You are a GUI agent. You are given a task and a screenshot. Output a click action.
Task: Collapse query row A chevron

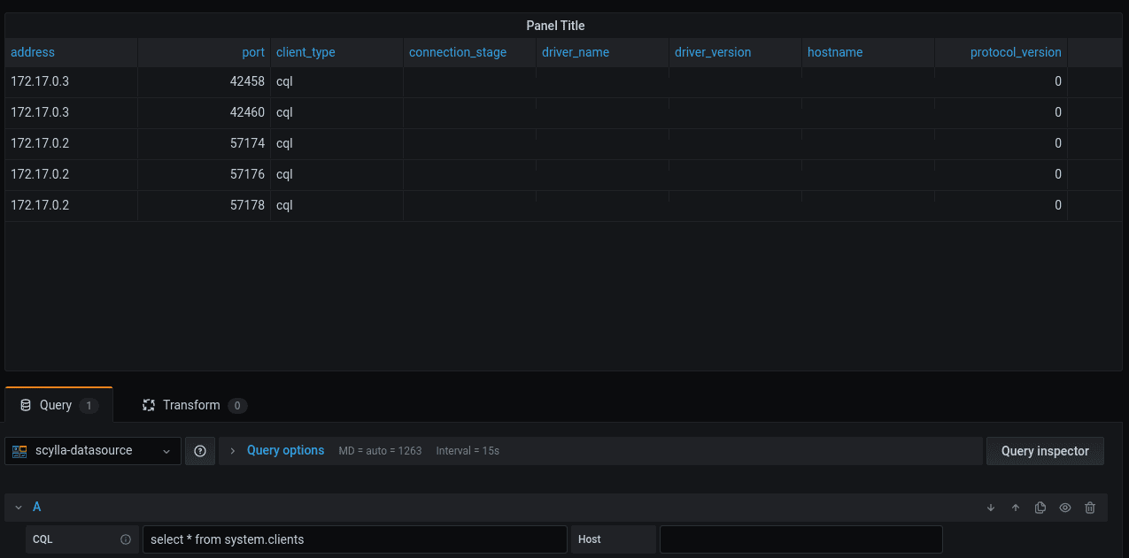tap(19, 508)
